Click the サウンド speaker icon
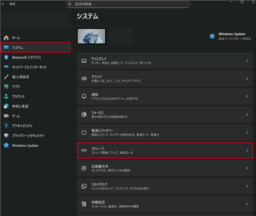The image size is (256, 216). pos(84,79)
